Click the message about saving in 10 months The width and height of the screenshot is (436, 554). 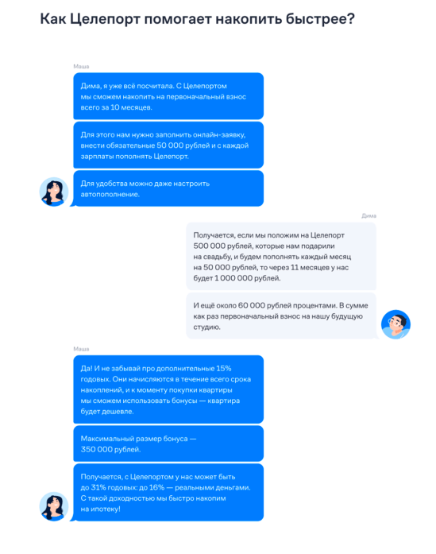coord(168,96)
